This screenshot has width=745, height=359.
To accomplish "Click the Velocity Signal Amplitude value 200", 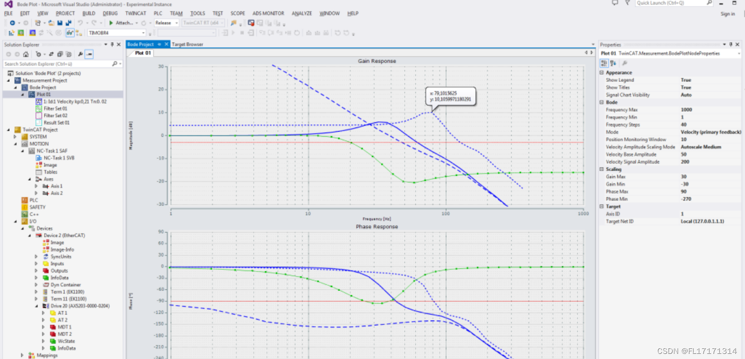I will [684, 162].
